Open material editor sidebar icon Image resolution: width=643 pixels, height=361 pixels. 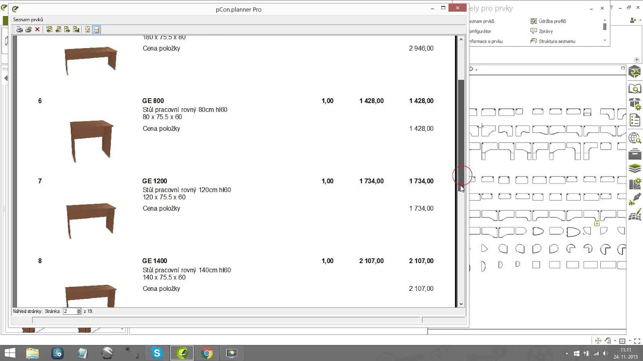(635, 184)
